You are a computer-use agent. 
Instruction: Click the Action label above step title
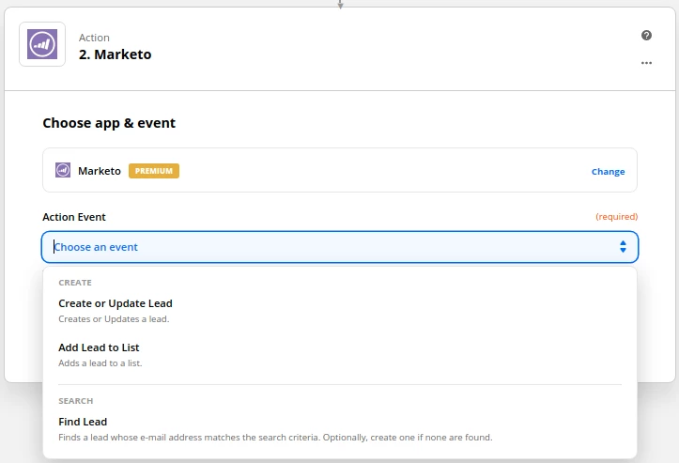(x=94, y=38)
